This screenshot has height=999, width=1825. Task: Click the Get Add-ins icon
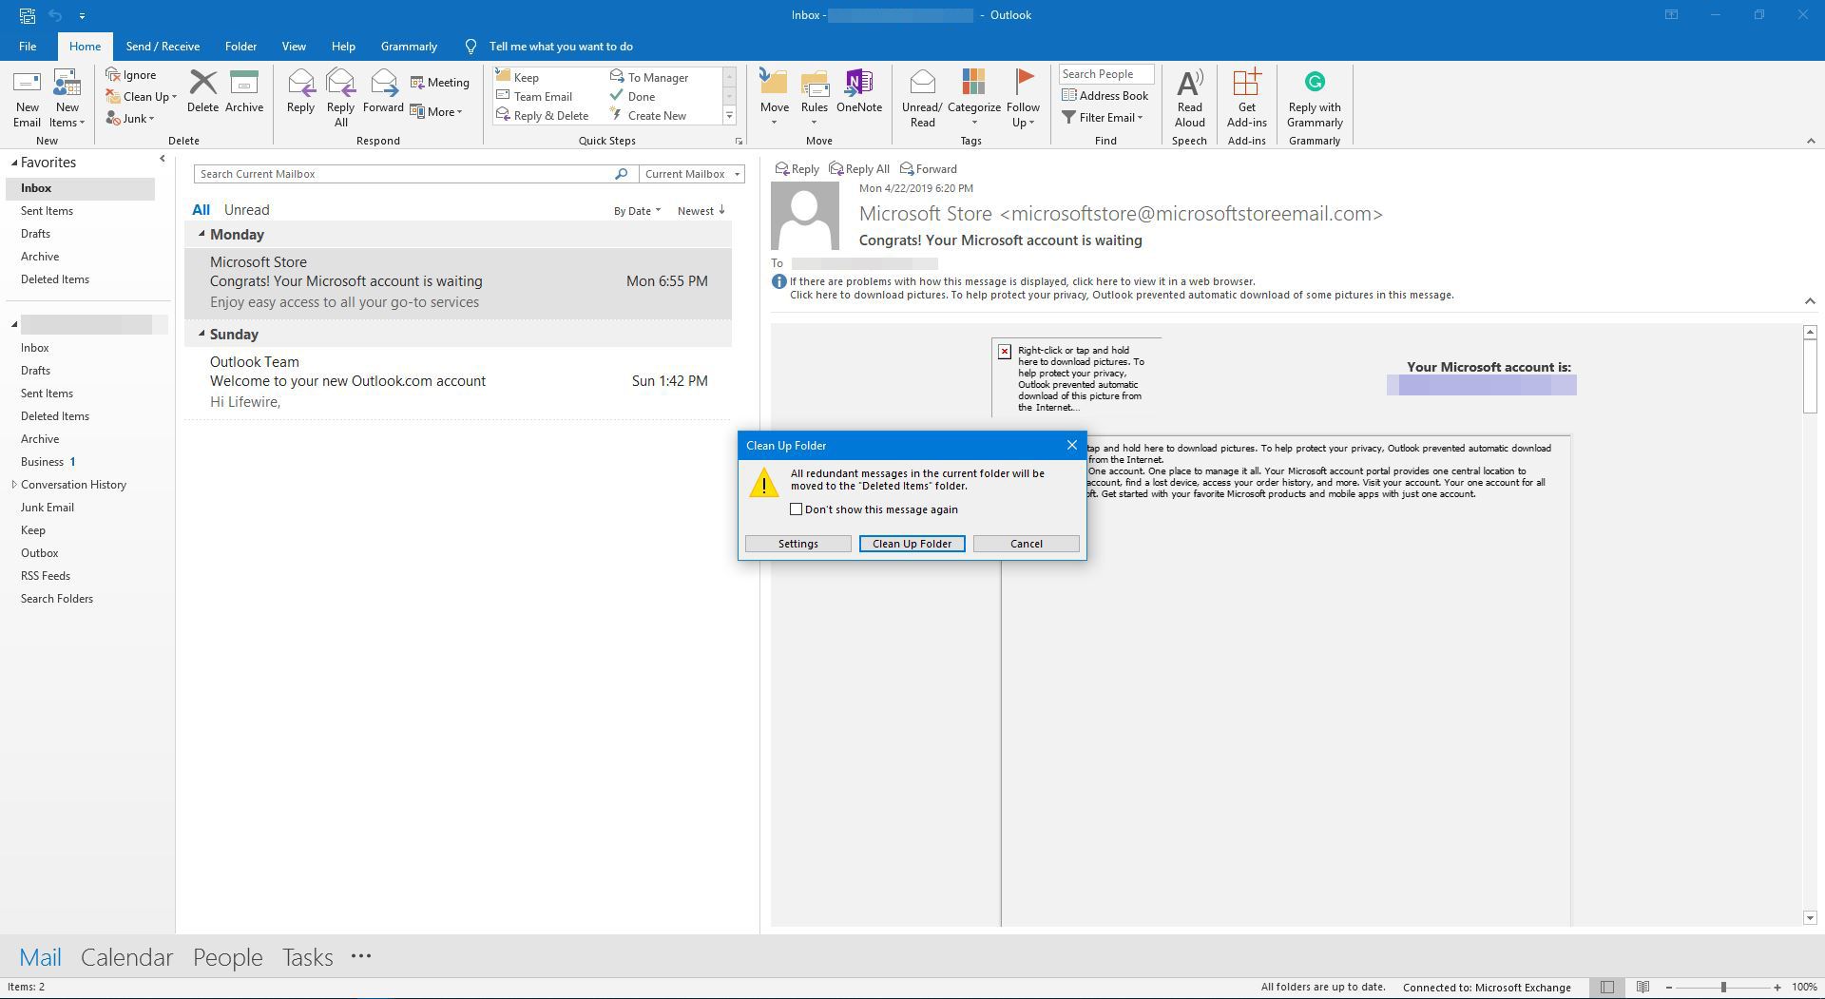1246,83
